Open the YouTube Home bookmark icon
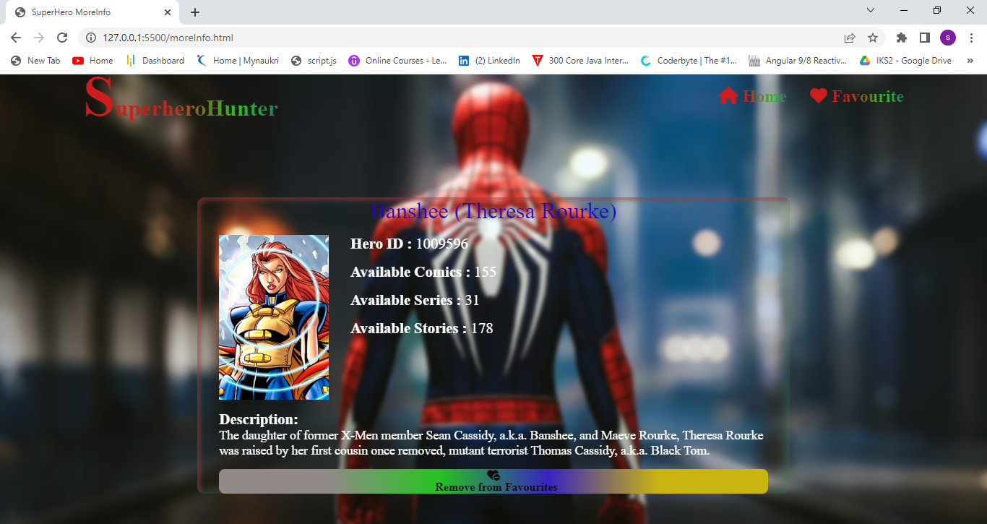 (77, 61)
